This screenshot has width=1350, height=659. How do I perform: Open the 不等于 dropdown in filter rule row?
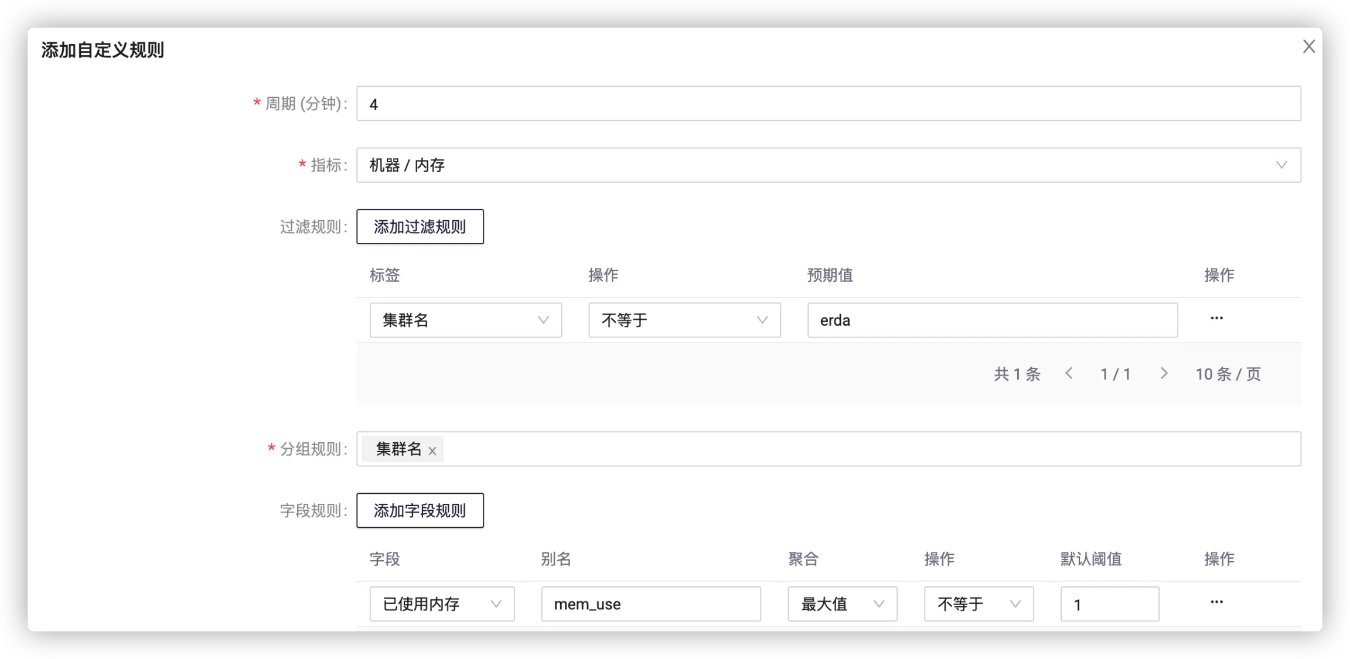point(684,320)
